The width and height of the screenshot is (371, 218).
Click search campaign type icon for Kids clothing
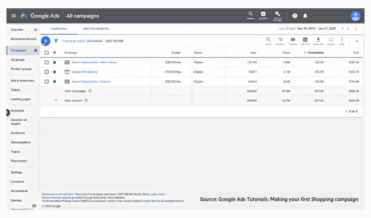point(67,62)
